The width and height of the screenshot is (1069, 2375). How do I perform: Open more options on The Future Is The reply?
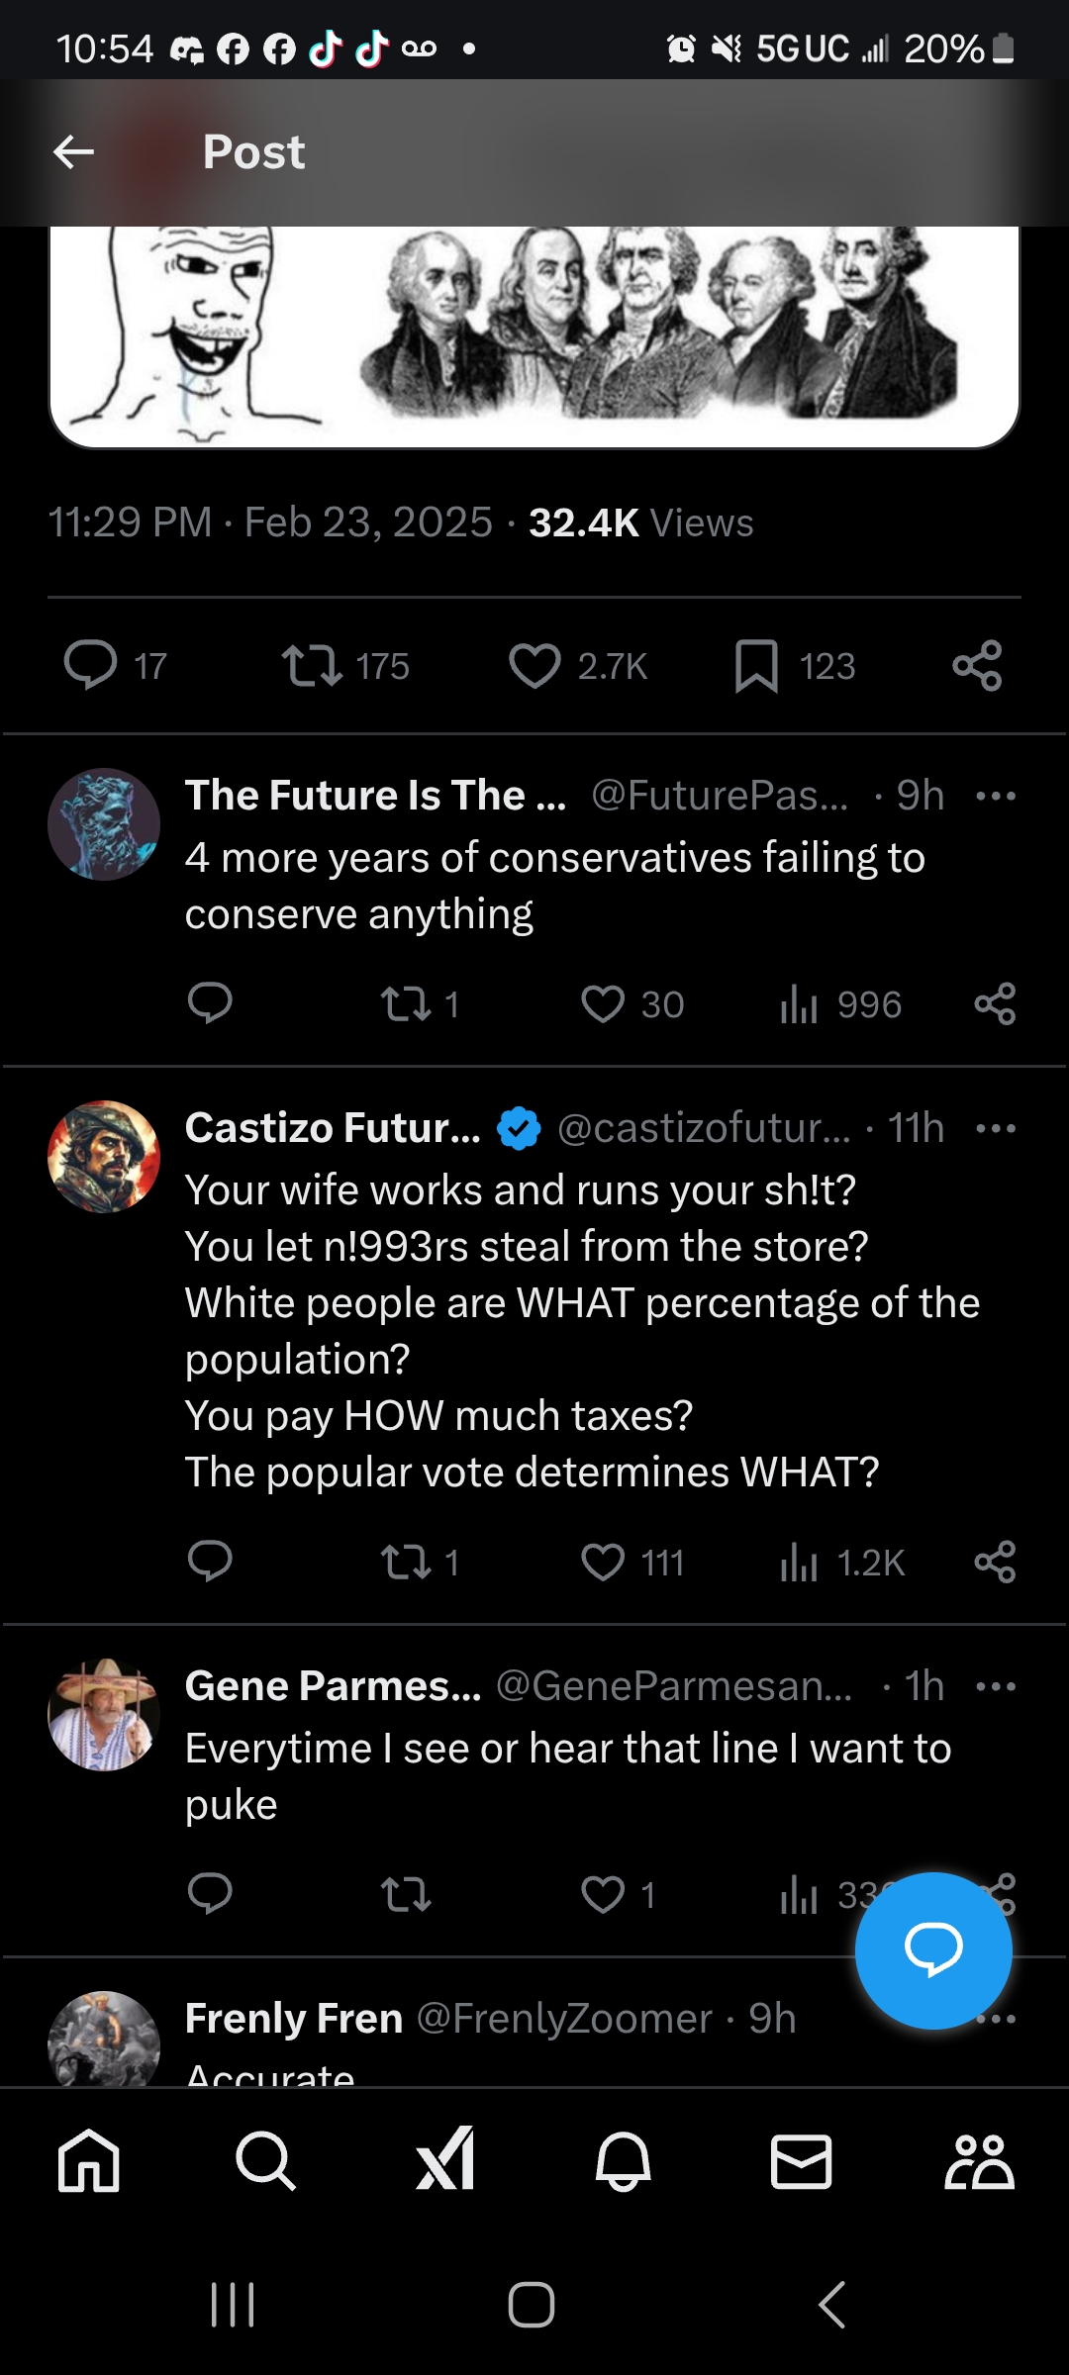pos(995,796)
